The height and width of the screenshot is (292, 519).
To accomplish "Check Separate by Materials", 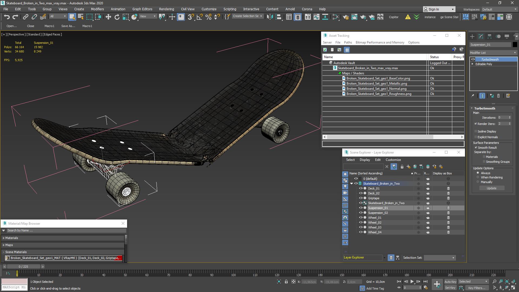I will click(484, 157).
